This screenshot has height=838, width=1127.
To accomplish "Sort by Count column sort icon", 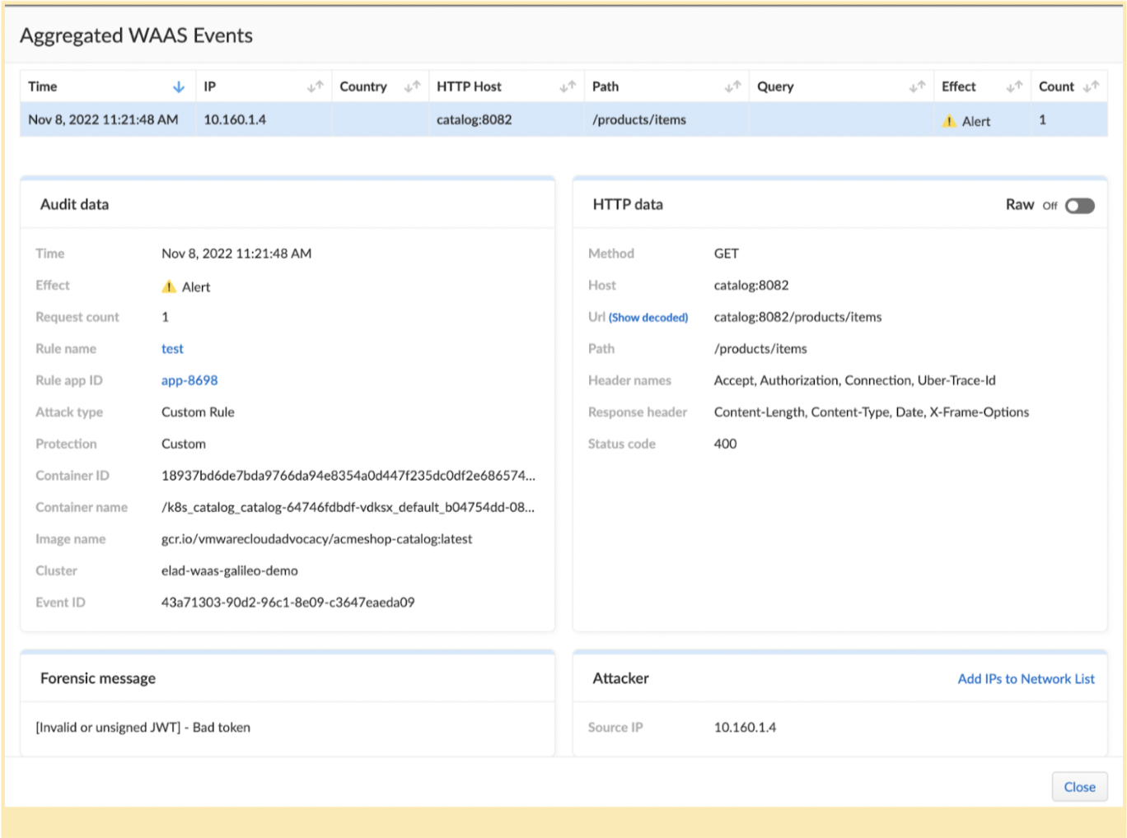I will point(1092,86).
